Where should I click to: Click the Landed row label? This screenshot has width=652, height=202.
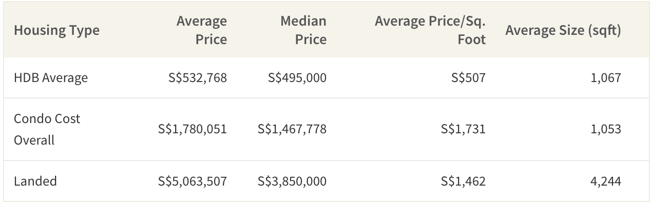[x=35, y=181]
